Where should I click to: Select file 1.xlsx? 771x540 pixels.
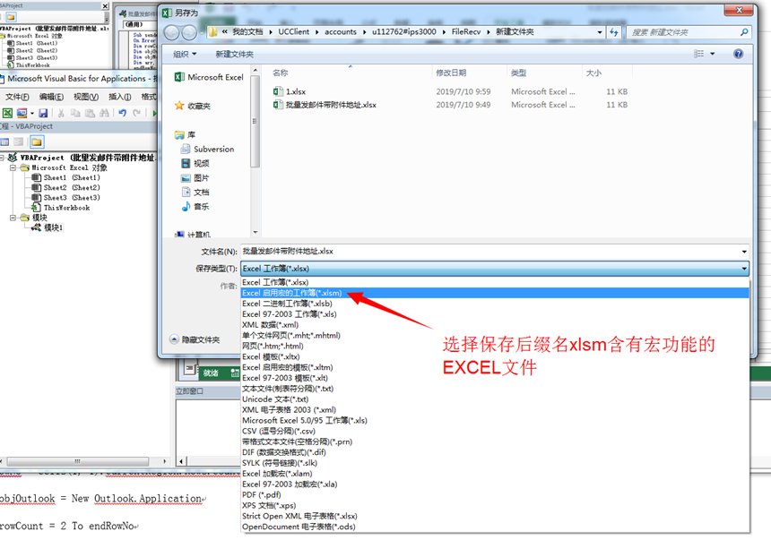(x=290, y=91)
